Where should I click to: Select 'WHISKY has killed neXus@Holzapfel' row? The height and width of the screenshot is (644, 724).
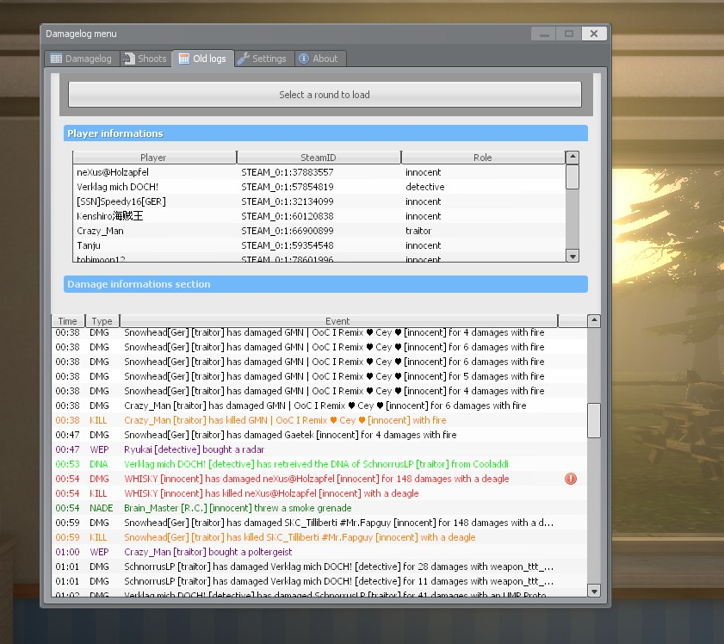click(319, 493)
